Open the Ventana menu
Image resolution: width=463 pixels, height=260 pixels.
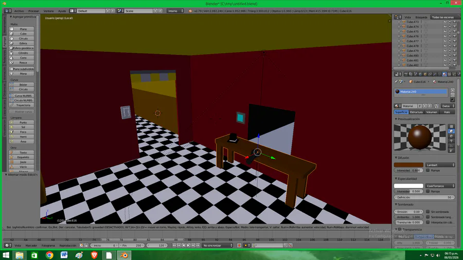(x=48, y=11)
